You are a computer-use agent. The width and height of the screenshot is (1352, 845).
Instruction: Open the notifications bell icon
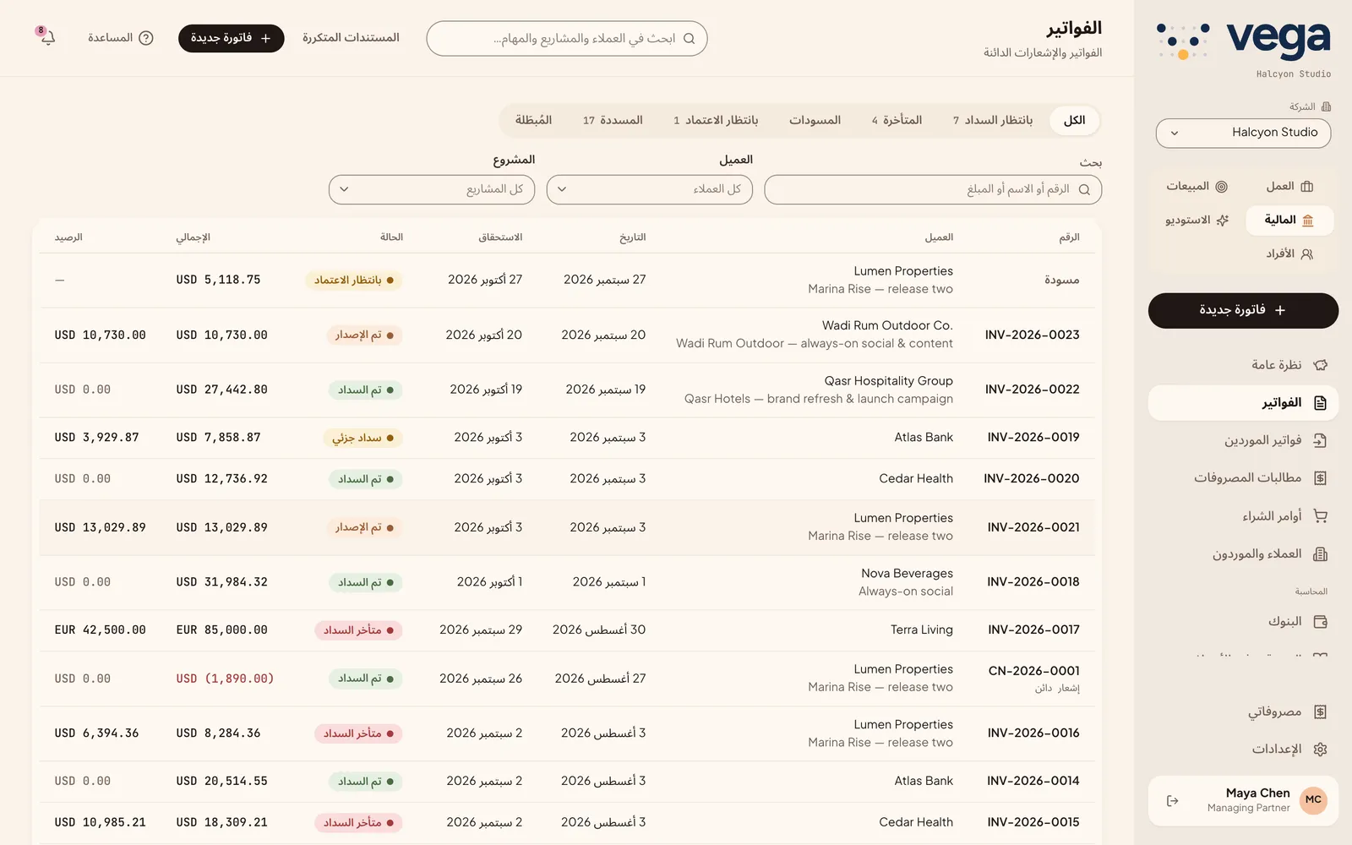[x=47, y=38]
